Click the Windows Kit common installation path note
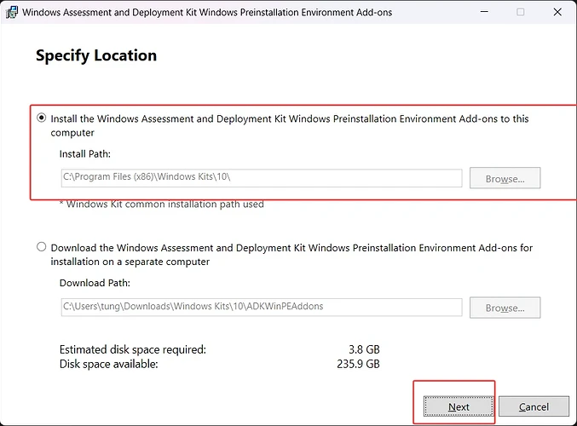The image size is (577, 426). click(161, 204)
